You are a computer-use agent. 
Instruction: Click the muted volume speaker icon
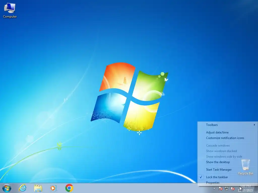(233, 188)
